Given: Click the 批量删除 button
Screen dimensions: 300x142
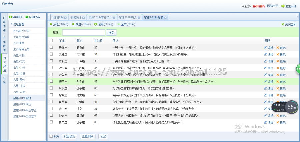Looking at the screenshot, I should (x=88, y=136).
